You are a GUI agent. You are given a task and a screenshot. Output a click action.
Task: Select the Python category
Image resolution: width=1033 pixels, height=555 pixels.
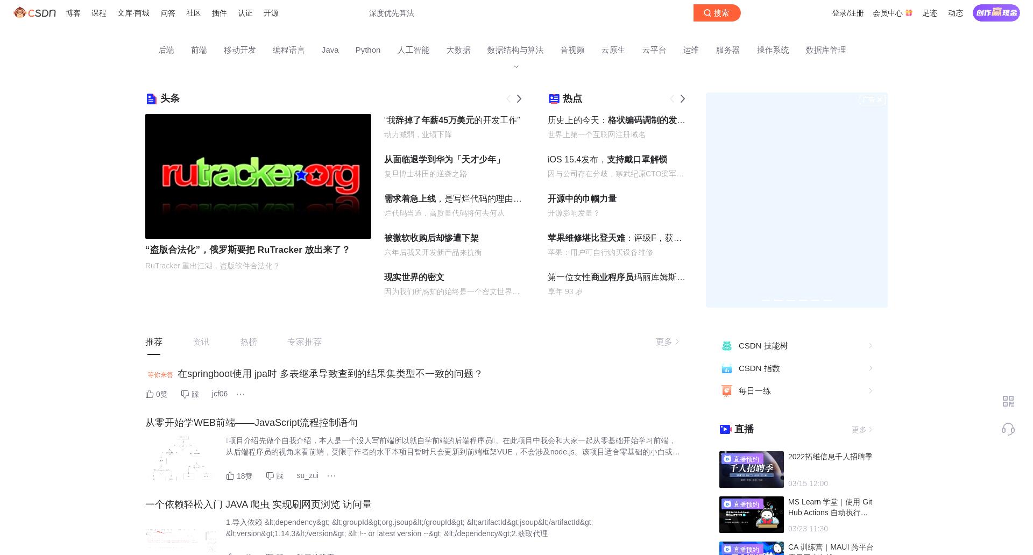pos(368,50)
